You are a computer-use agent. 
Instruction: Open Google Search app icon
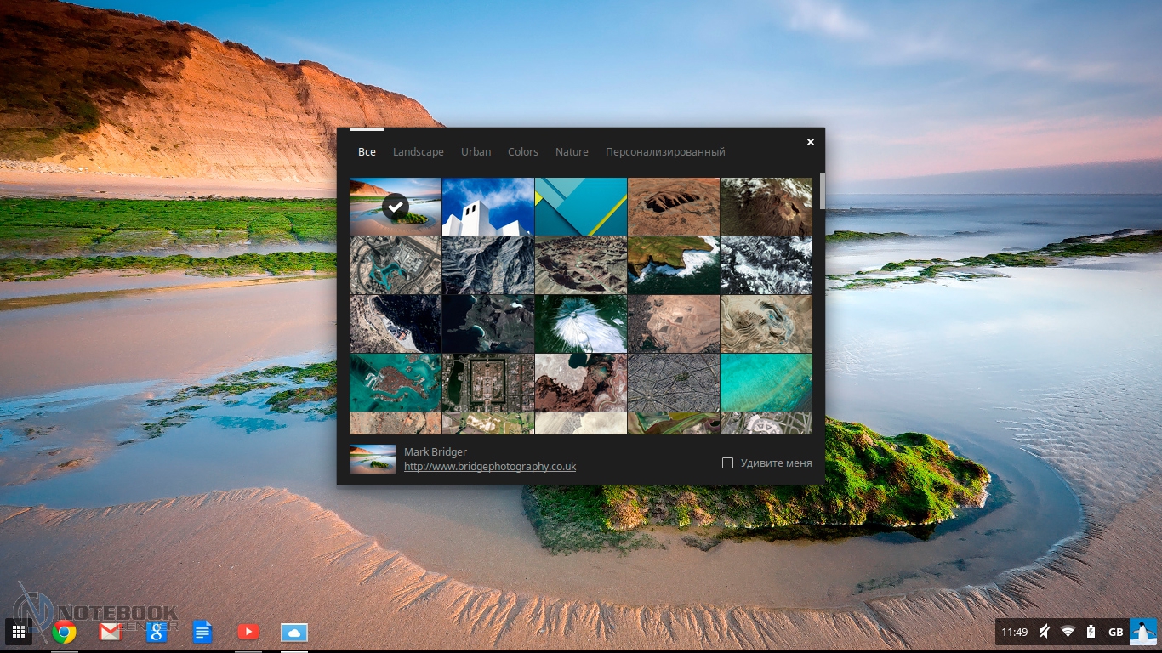click(x=156, y=632)
